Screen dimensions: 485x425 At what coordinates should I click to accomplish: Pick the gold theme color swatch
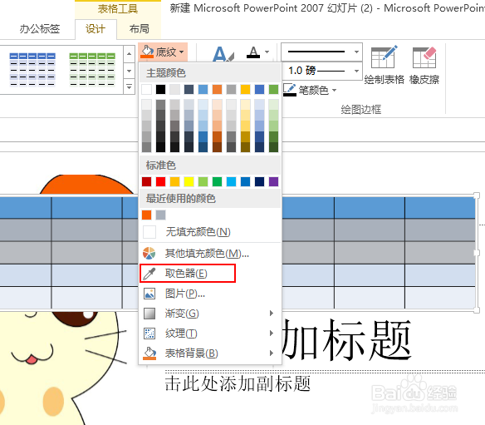click(246, 90)
